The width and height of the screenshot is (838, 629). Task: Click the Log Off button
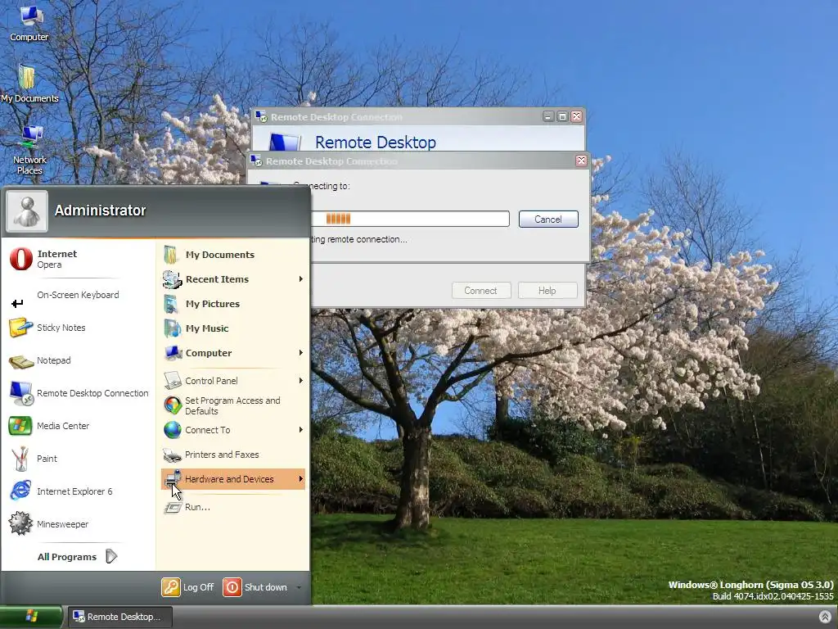pos(187,587)
